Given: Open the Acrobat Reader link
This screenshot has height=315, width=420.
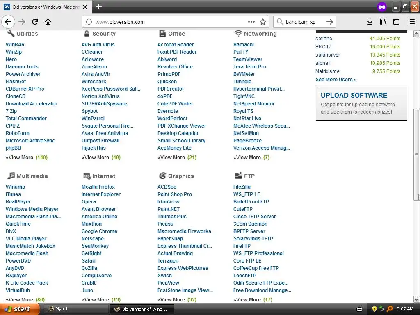Looking at the screenshot, I should tap(176, 44).
